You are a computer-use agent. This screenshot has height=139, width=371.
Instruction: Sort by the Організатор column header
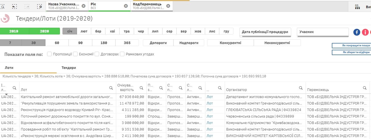[236, 90]
